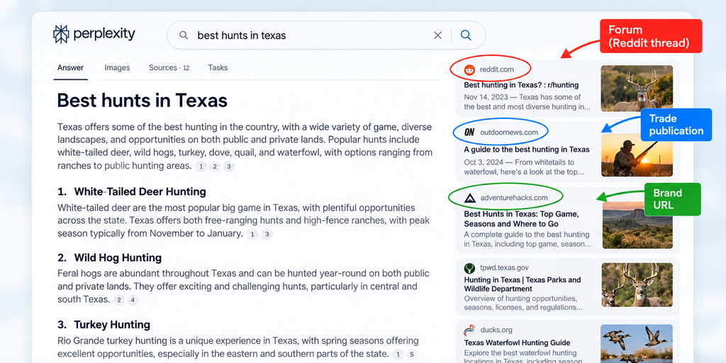Open 'Texas Waterfowl Hunting Guide' link
726x363 pixels.
coord(517,343)
